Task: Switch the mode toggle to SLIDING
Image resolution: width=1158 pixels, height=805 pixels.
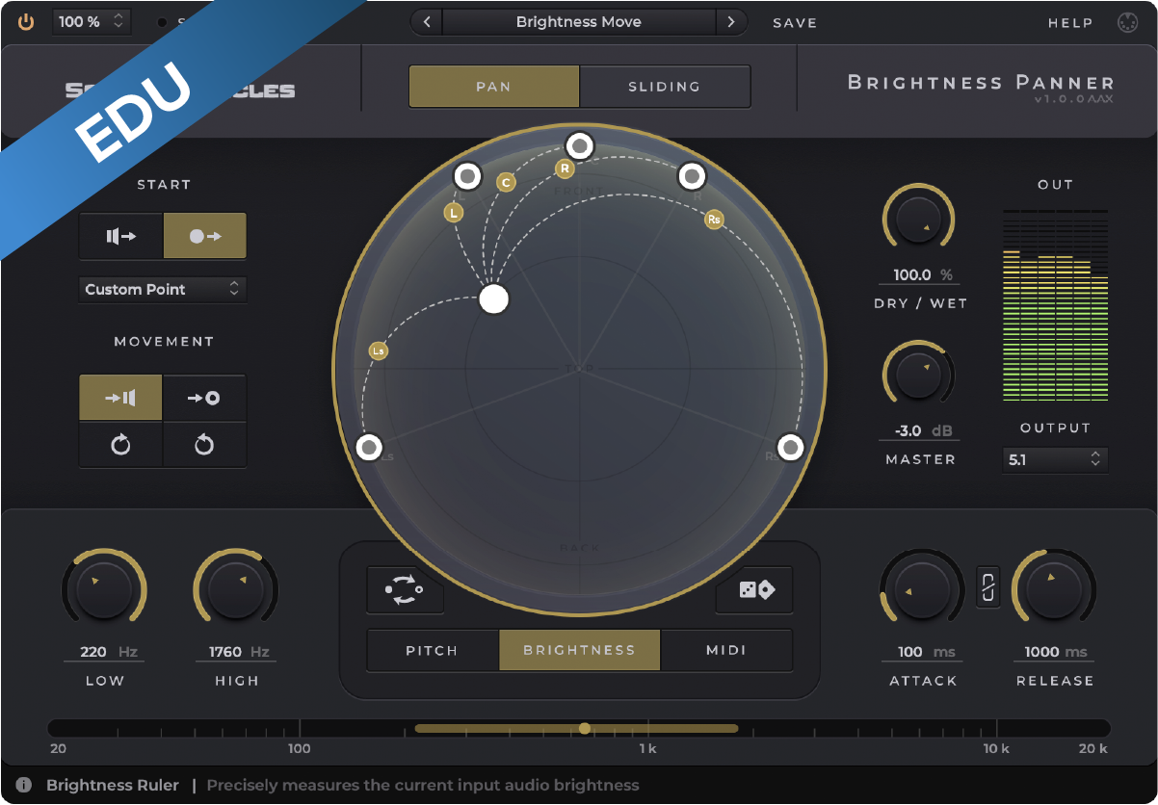Action: coord(664,87)
